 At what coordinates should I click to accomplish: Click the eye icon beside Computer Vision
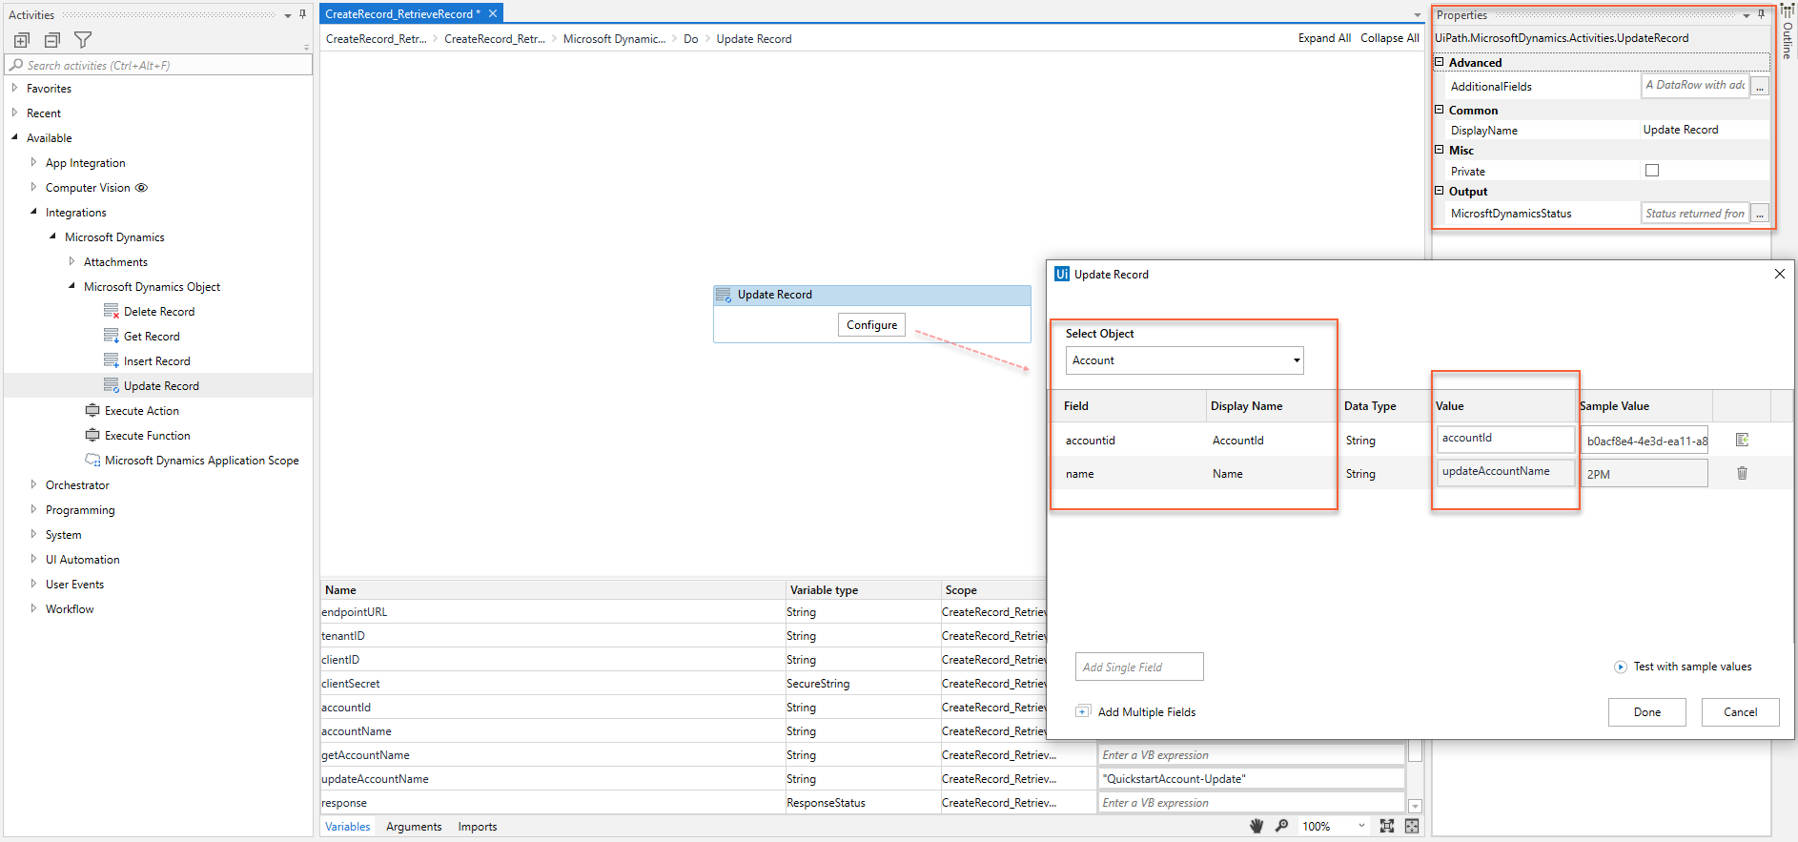coord(142,188)
